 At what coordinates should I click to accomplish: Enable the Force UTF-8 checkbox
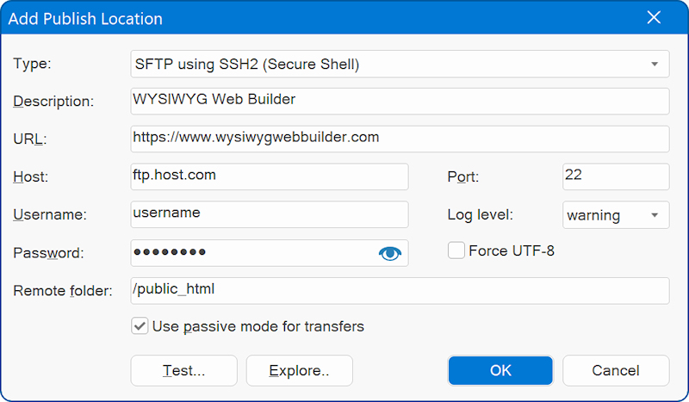coord(456,251)
